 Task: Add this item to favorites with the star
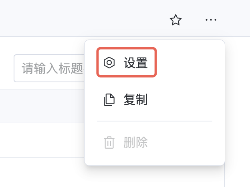pyautogui.click(x=175, y=20)
